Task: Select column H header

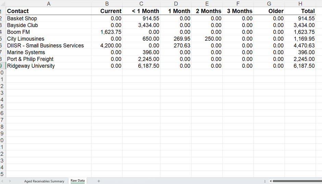Action: [300, 3]
